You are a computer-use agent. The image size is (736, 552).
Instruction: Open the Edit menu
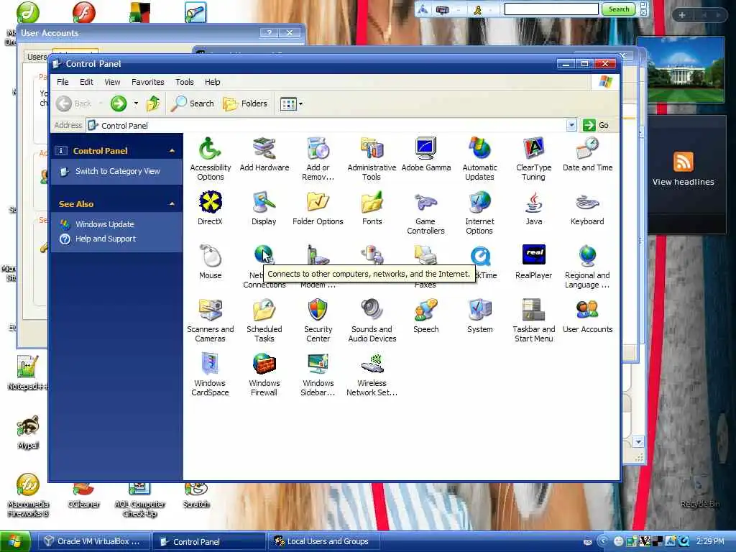(x=86, y=82)
